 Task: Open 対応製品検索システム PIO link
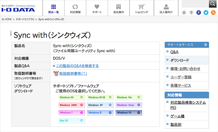pos(188,105)
